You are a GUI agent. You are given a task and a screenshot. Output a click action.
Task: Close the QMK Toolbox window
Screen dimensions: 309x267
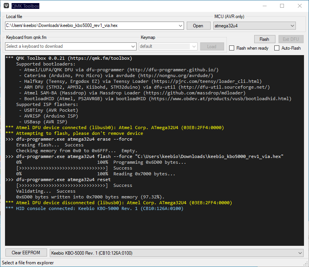300,6
